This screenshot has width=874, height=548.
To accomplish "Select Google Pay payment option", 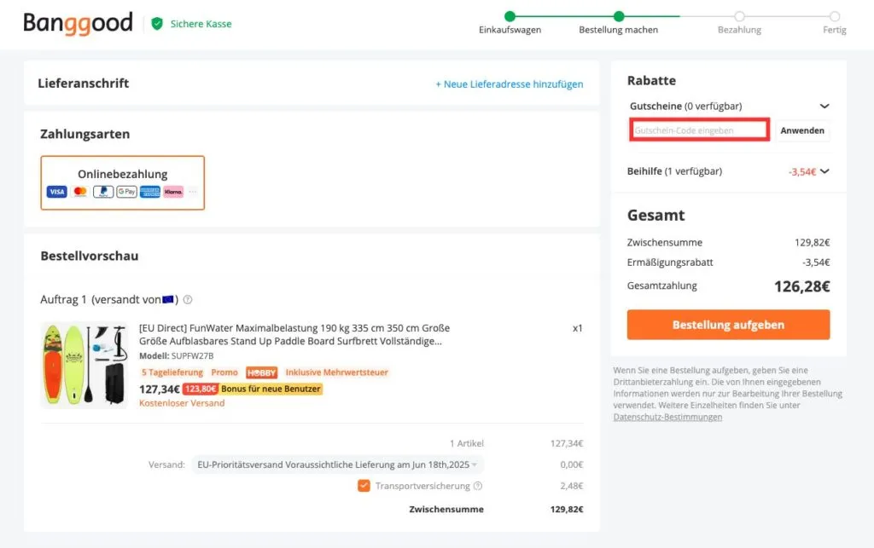I will (x=125, y=191).
